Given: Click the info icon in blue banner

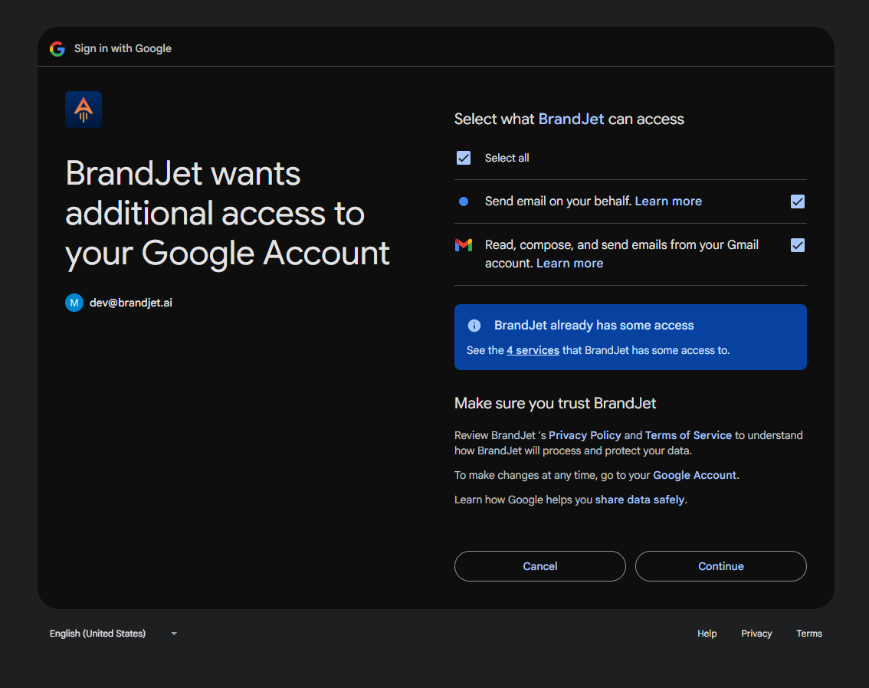Looking at the screenshot, I should click(x=474, y=325).
